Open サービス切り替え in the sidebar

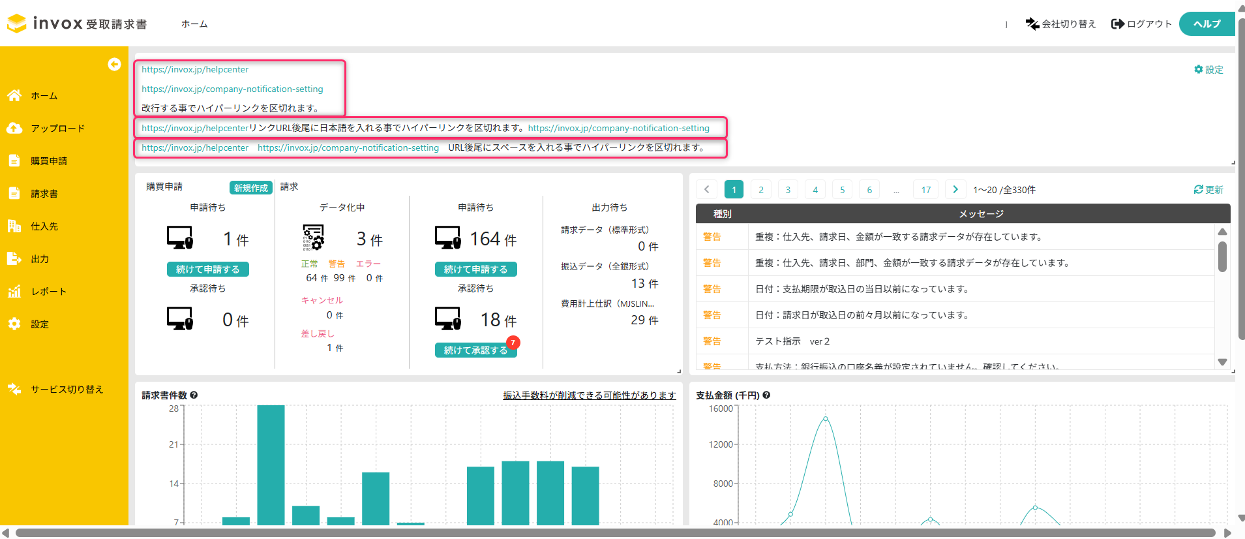[x=67, y=390]
